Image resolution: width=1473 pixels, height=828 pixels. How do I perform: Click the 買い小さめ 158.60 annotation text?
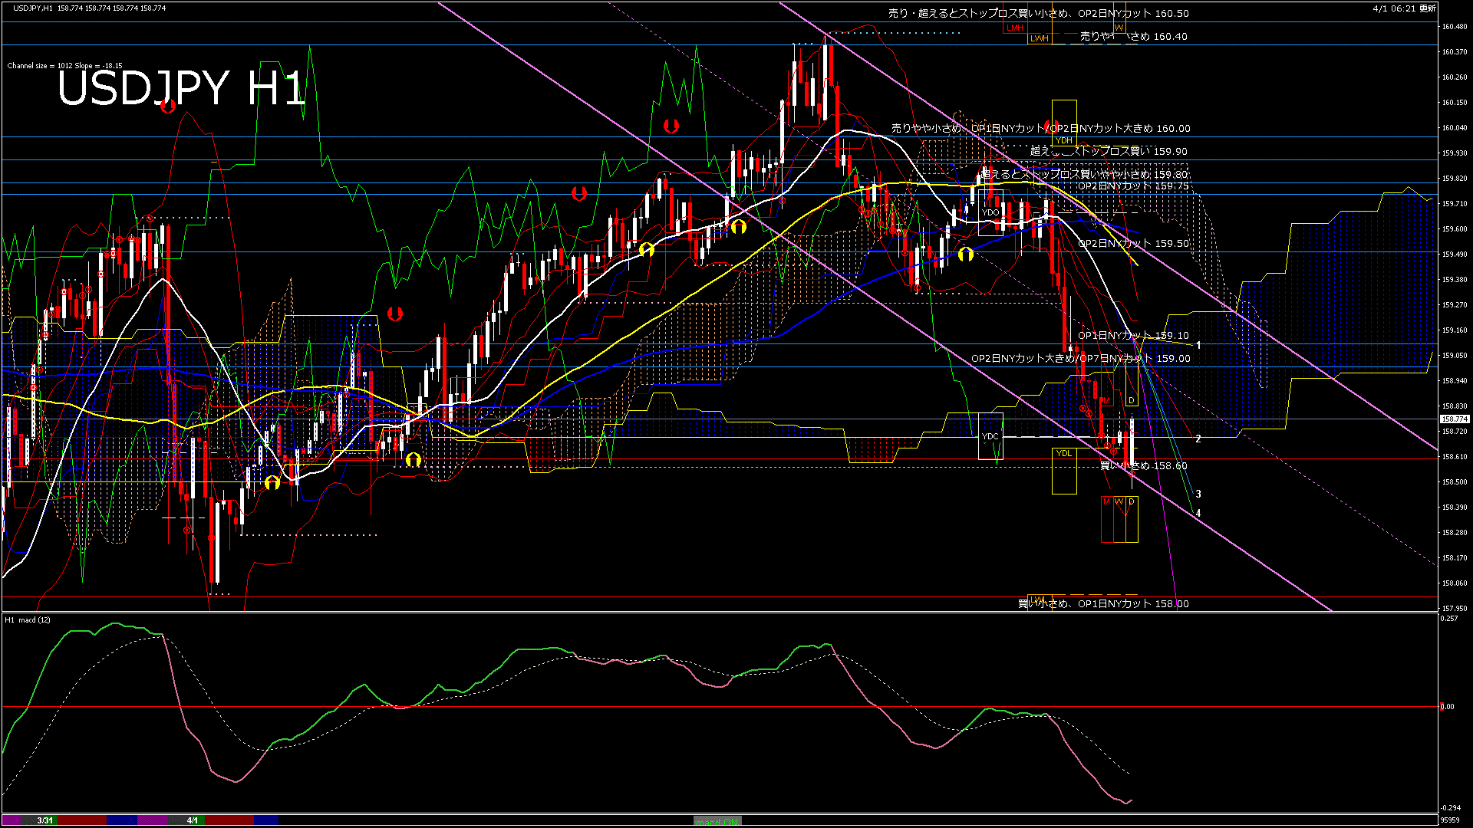pos(1143,465)
